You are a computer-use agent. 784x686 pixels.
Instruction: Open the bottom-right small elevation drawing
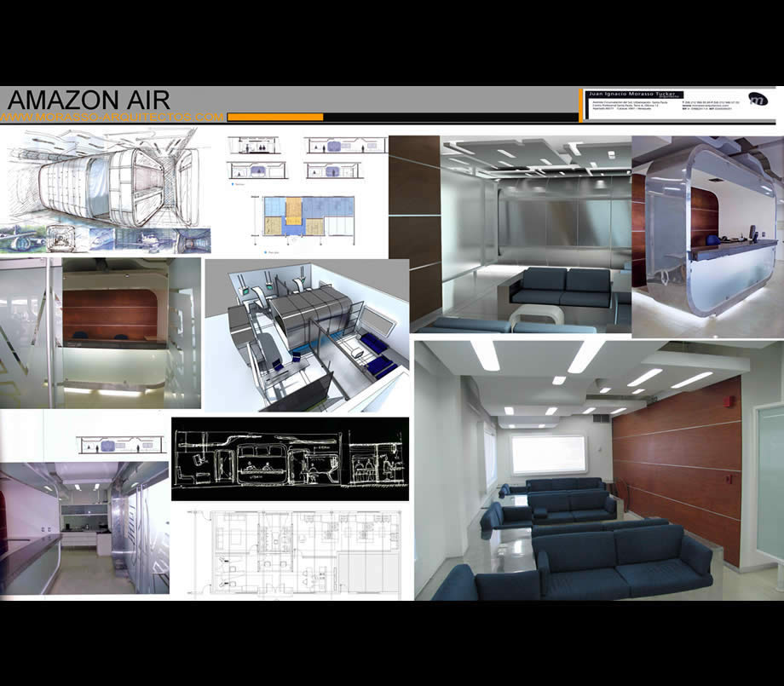click(332, 170)
